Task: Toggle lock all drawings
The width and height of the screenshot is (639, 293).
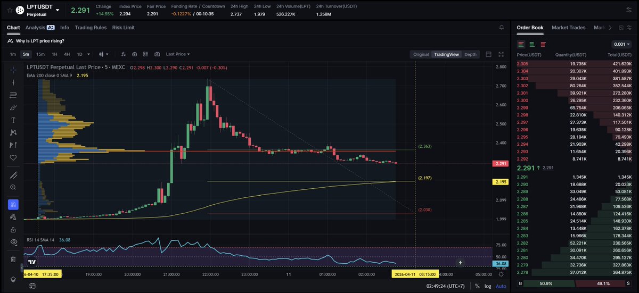Action: click(x=13, y=229)
